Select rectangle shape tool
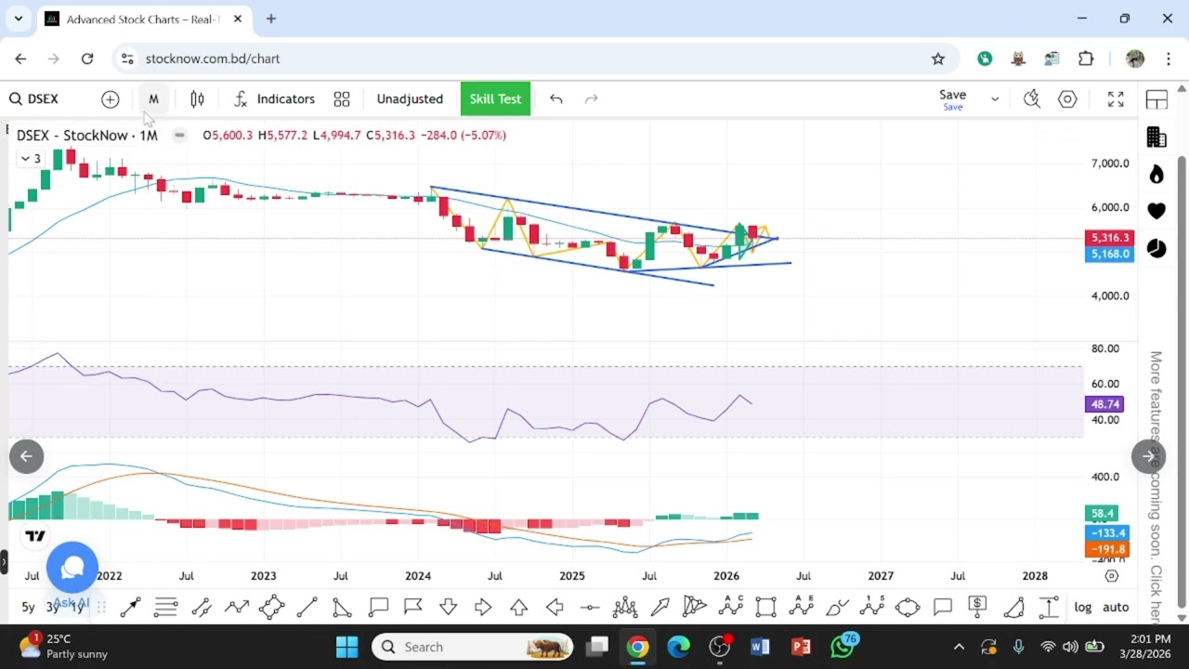Screen dimensions: 1189x669 [x=765, y=608]
